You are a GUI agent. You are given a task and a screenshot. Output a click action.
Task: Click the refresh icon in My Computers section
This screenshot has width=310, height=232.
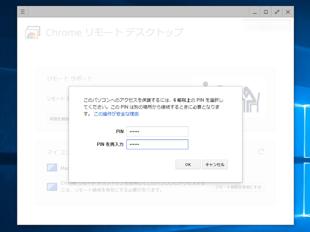pos(261,152)
